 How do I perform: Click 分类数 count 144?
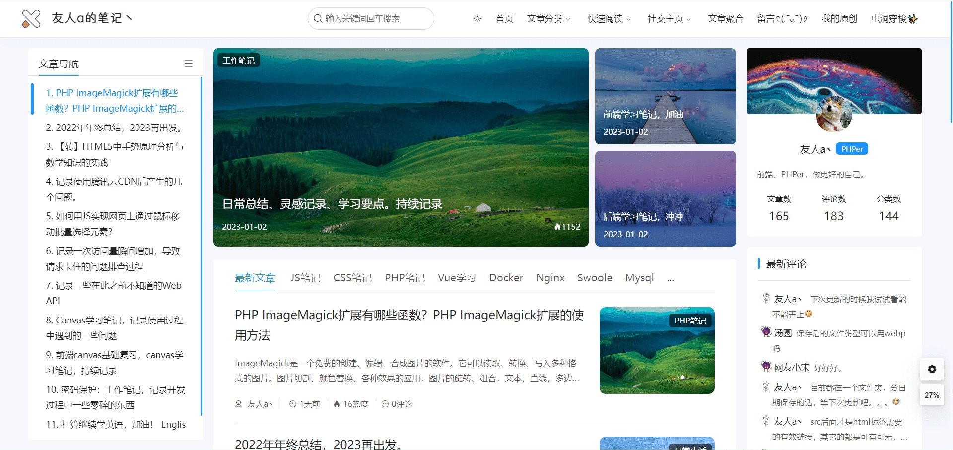point(888,216)
